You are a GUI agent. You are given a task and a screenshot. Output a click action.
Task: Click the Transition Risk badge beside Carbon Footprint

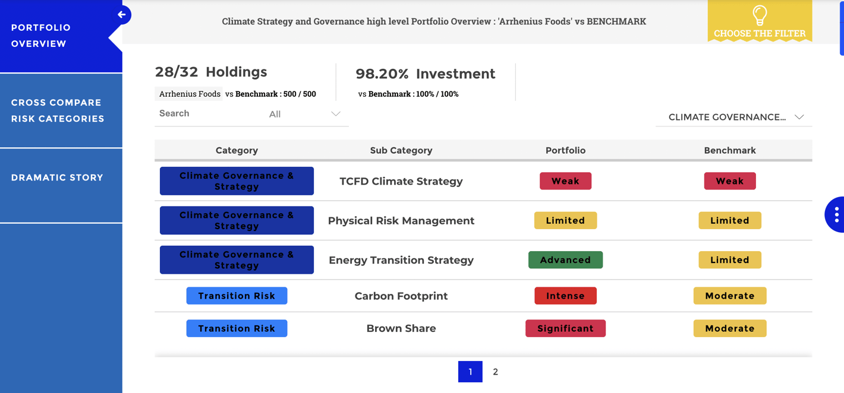tap(237, 296)
